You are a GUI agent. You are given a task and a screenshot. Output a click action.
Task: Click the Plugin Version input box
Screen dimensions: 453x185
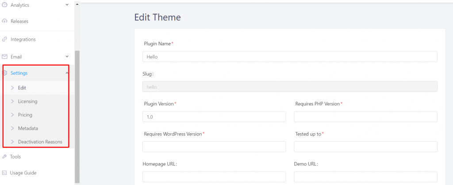point(214,117)
